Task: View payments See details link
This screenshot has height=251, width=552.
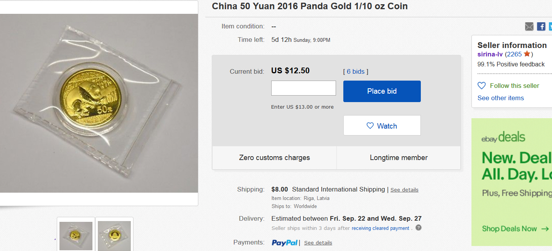Action: (318, 243)
